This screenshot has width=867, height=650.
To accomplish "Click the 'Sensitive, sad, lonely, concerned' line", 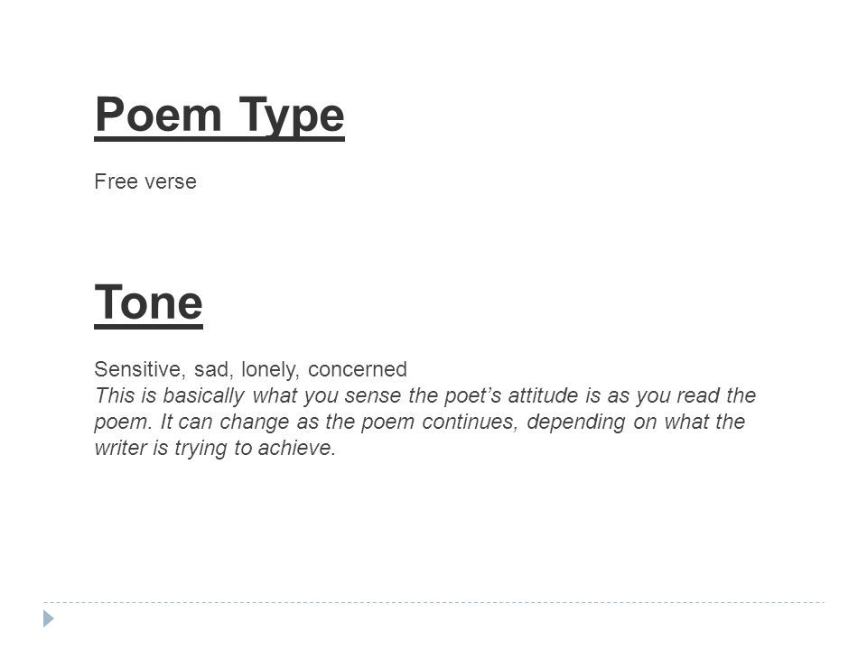I will tap(250, 369).
